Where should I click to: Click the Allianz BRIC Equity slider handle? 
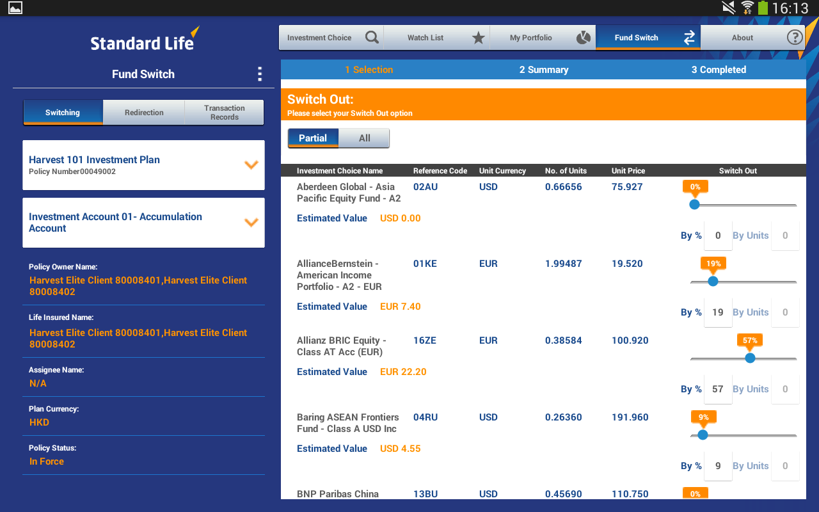pyautogui.click(x=750, y=358)
